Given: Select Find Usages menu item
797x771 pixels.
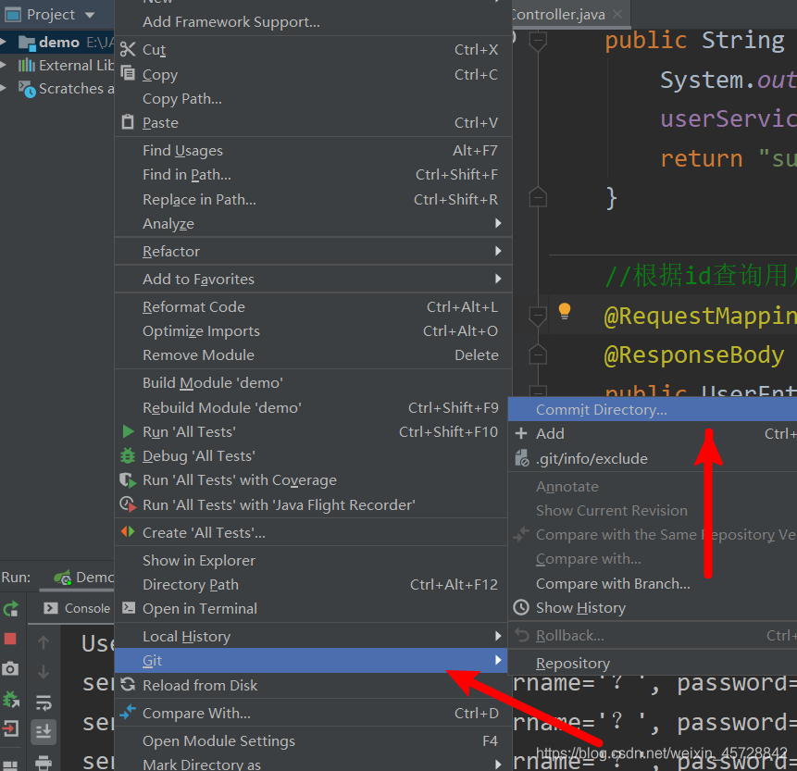Looking at the screenshot, I should tap(313, 151).
